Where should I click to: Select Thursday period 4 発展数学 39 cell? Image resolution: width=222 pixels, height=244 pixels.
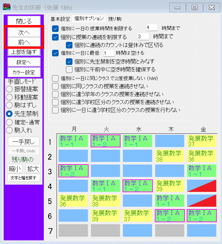[170, 186]
